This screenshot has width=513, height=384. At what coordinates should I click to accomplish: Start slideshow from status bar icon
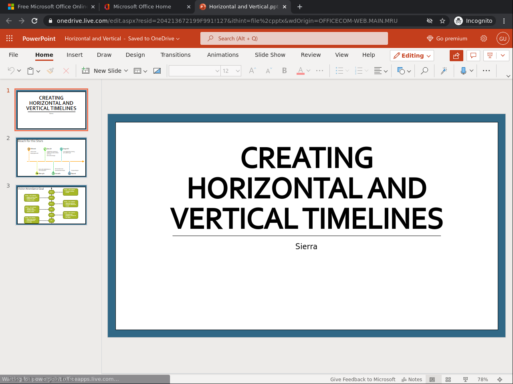465,379
